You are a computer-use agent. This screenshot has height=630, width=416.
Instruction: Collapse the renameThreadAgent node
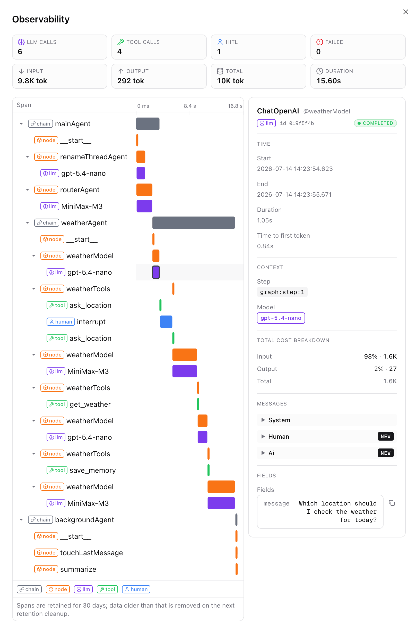(27, 157)
